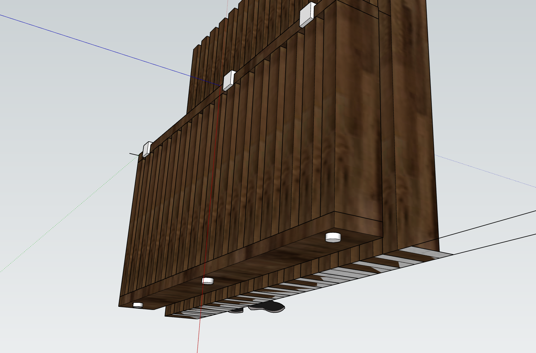
Task: Select the middle white cylindrical foot
Action: 207,281
